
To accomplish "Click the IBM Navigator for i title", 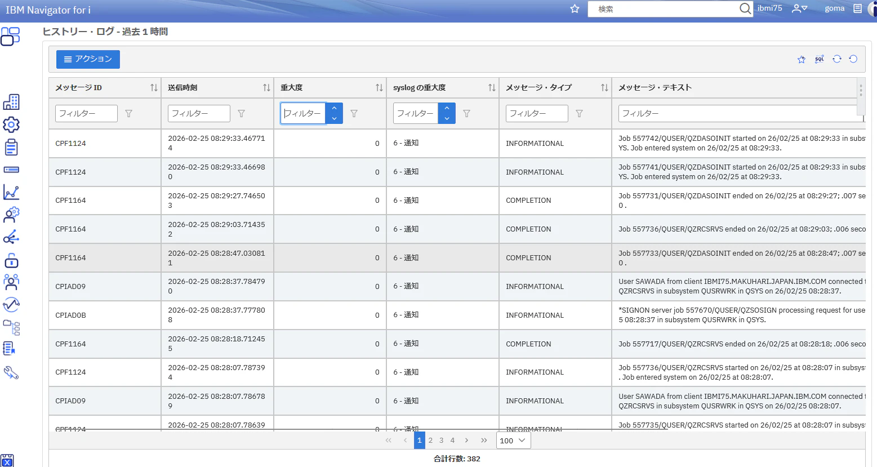I will (48, 10).
